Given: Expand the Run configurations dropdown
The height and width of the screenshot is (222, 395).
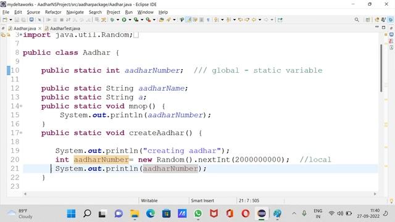Looking at the screenshot, I should pyautogui.click(x=130, y=20).
